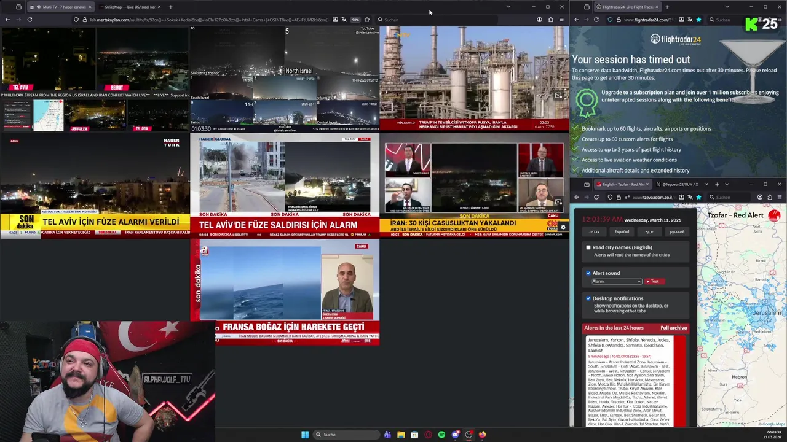Viewport: 787px width, 442px height.
Task: Open hamburger menu of Tzofar browser window
Action: (780, 197)
